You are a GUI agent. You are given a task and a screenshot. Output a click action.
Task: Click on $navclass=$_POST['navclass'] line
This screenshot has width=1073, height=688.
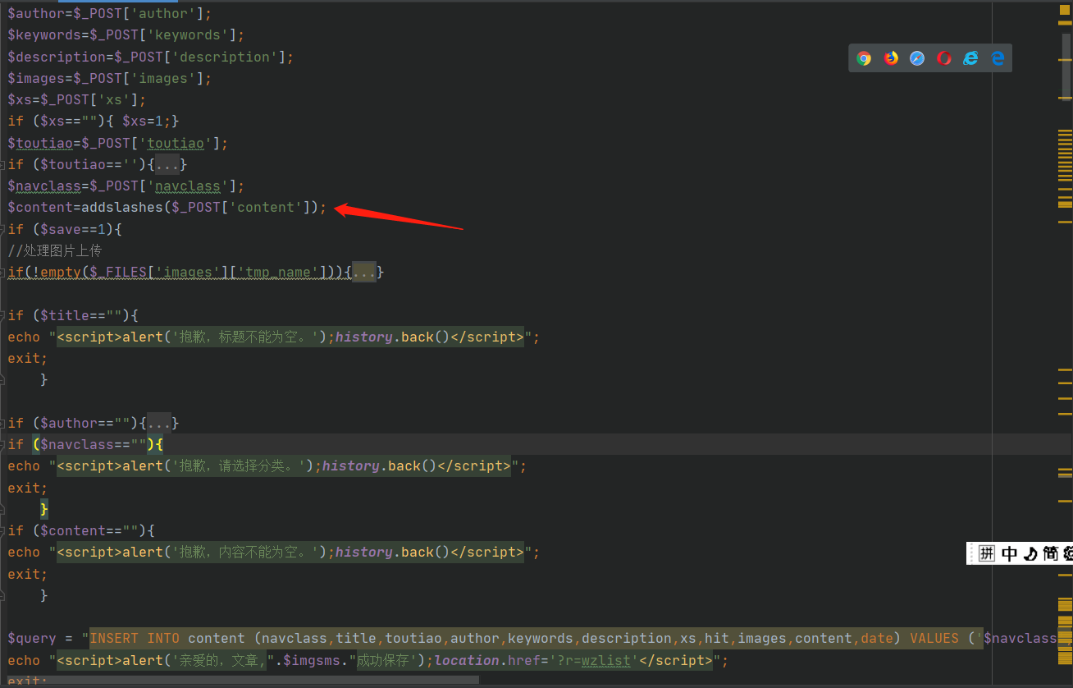(x=126, y=186)
